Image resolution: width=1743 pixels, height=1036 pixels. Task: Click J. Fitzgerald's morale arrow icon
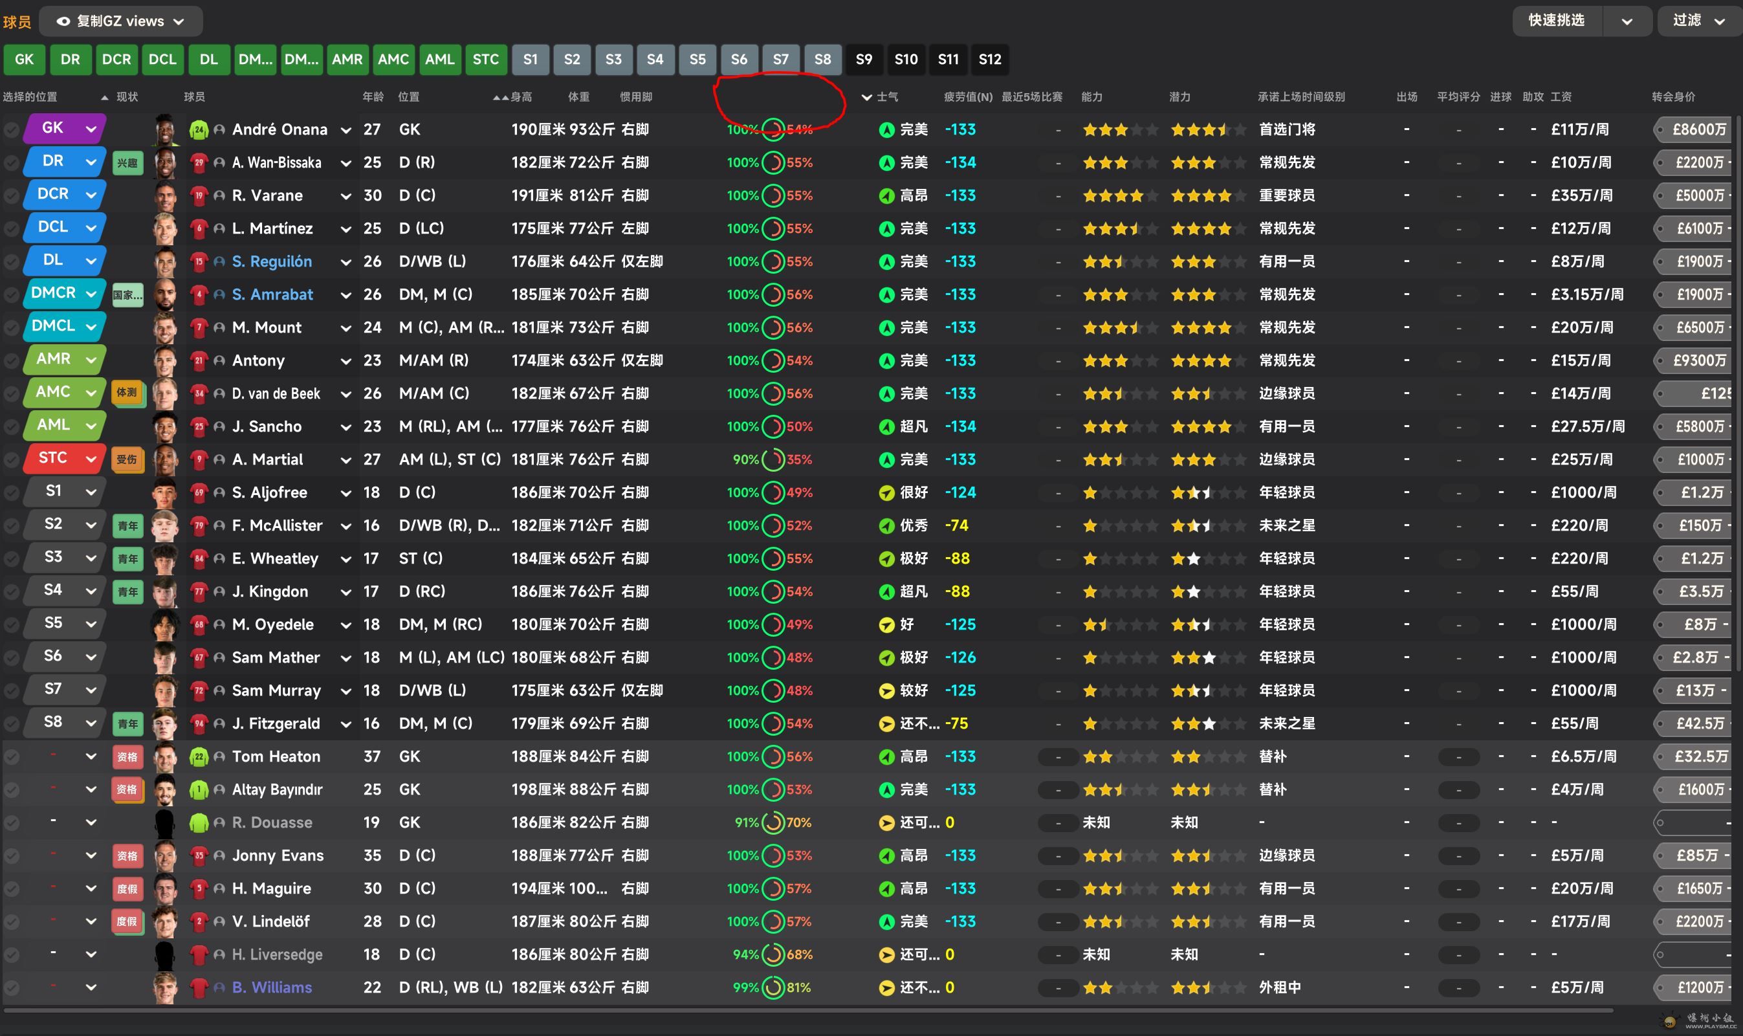(886, 724)
